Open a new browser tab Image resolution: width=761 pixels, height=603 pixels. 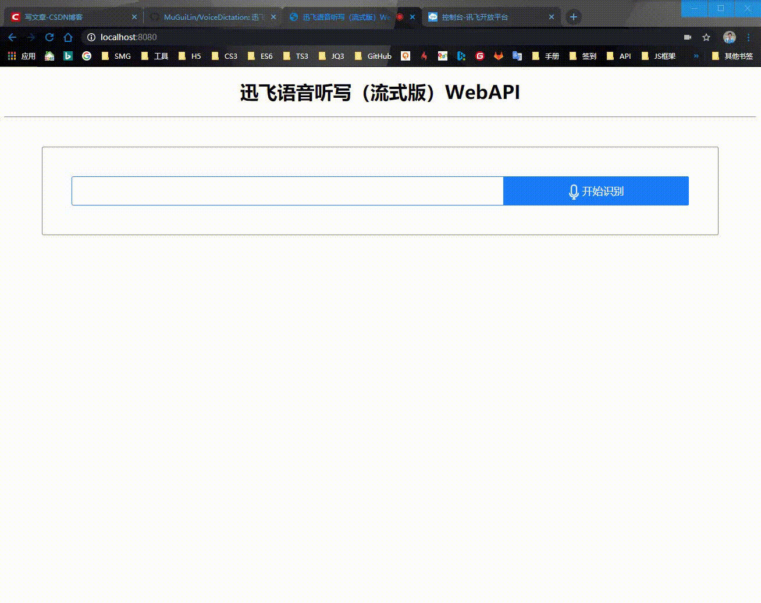tap(574, 17)
